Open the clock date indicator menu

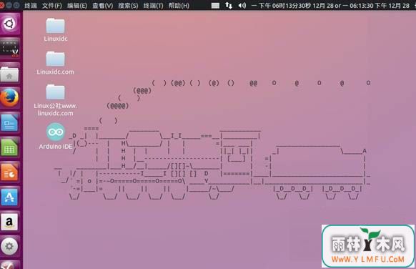(x=330, y=6)
